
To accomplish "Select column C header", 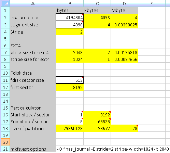I will (x=97, y=3).
